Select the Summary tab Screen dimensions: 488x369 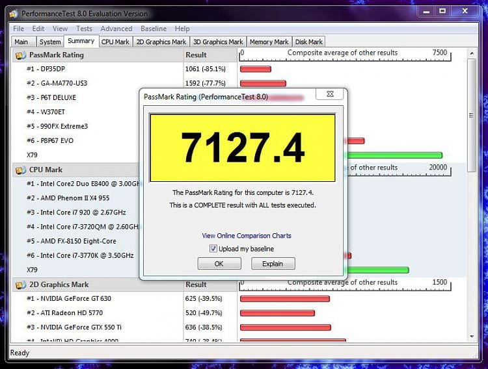pos(81,41)
